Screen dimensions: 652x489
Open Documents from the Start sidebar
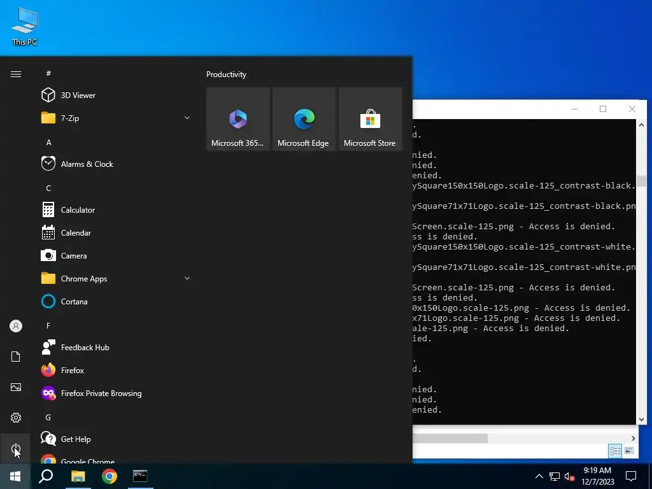point(16,357)
